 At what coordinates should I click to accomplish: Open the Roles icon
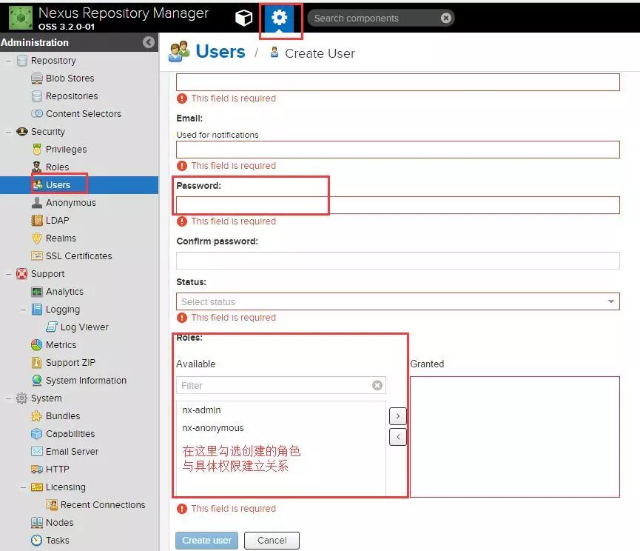(37, 167)
